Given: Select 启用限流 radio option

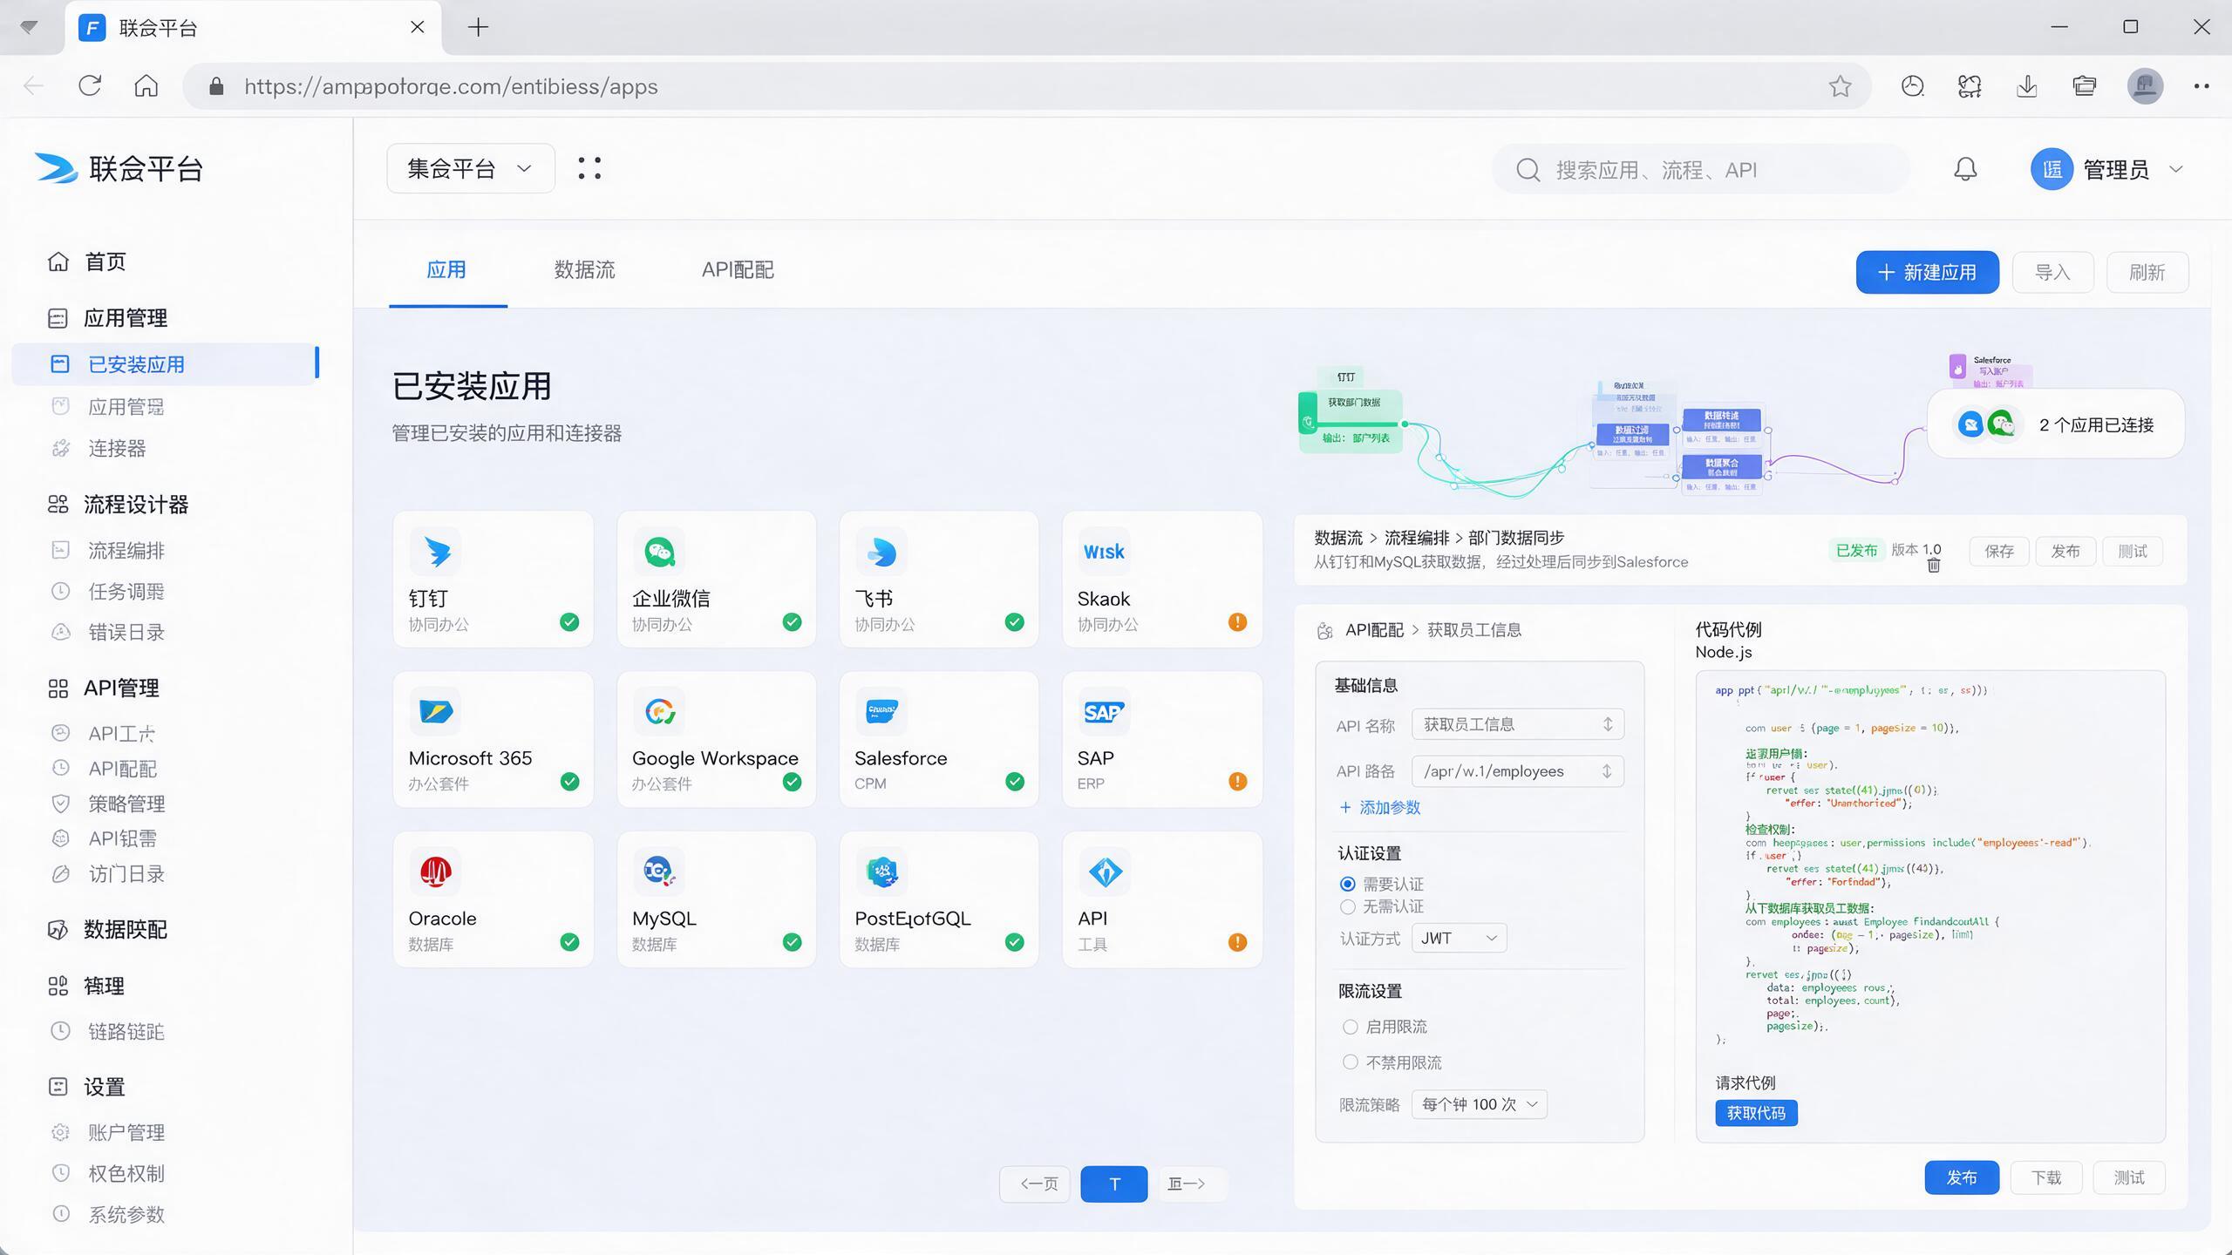Looking at the screenshot, I should click(1351, 1027).
